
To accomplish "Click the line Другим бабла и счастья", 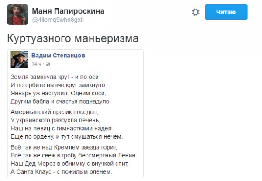I will click(x=61, y=101).
